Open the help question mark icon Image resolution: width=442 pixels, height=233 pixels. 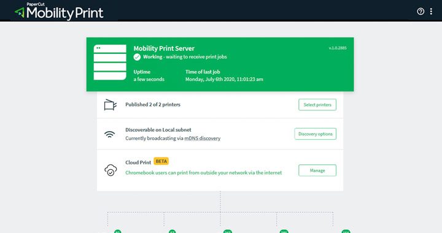pyautogui.click(x=421, y=11)
